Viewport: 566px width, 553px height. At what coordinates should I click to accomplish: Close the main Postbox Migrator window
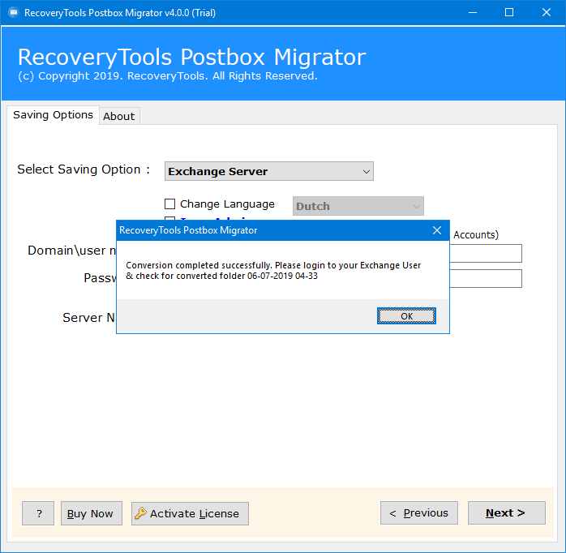click(x=547, y=13)
